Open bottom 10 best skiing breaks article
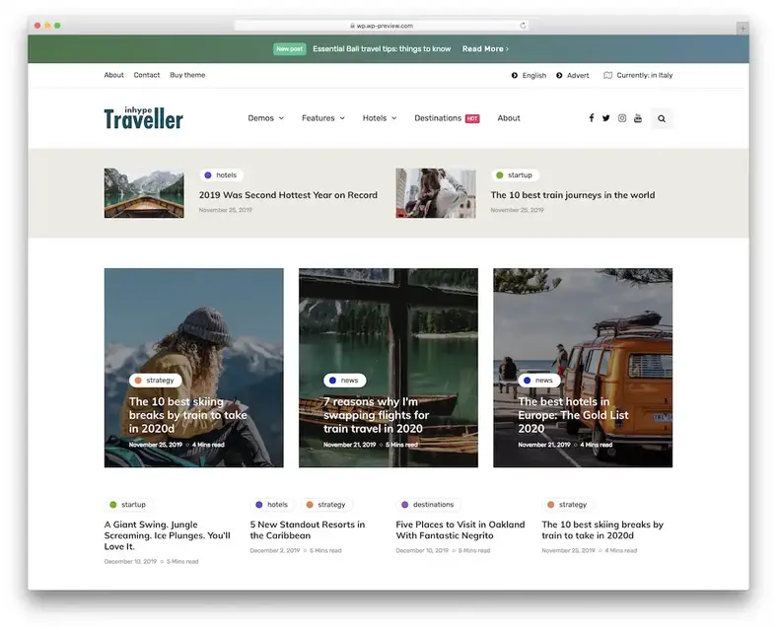Viewport: 777px width, 630px height. click(x=602, y=530)
